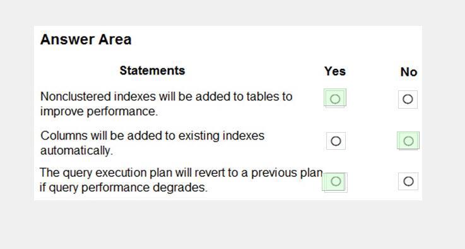Click the Yes column header
Image resolution: width=465 pixels, height=249 pixels.
[335, 71]
